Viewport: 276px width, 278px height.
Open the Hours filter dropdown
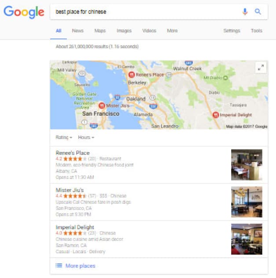click(x=86, y=137)
